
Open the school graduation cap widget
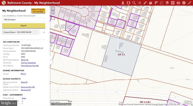point(156,3)
